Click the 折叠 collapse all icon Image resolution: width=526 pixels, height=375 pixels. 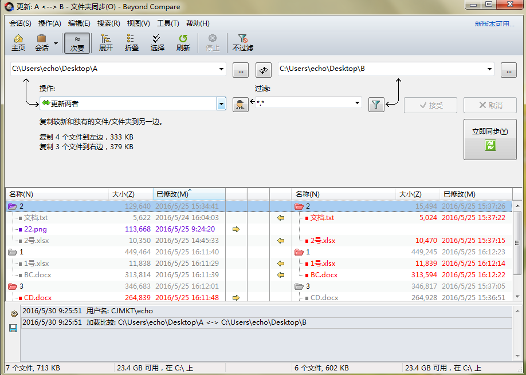[132, 43]
